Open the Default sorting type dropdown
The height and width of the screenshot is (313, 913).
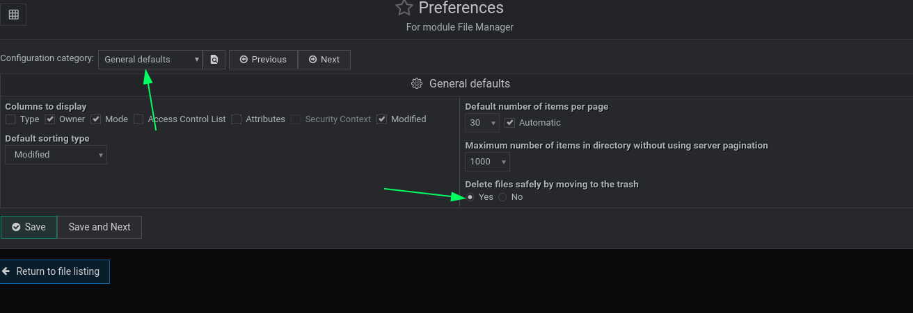tap(56, 155)
